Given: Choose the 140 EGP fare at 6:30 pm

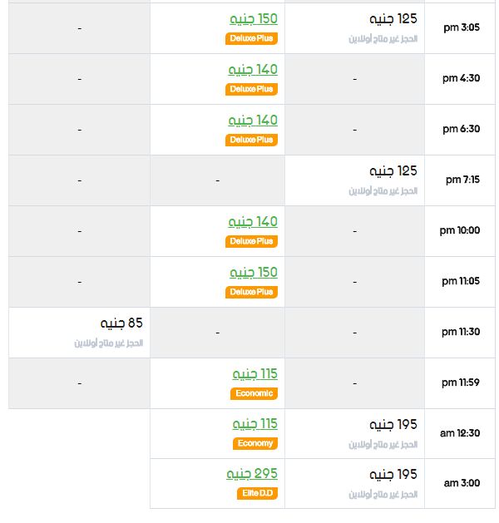Looking at the screenshot, I should pos(253,121).
